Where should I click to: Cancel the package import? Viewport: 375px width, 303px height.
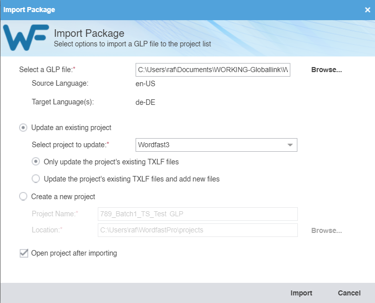click(349, 293)
